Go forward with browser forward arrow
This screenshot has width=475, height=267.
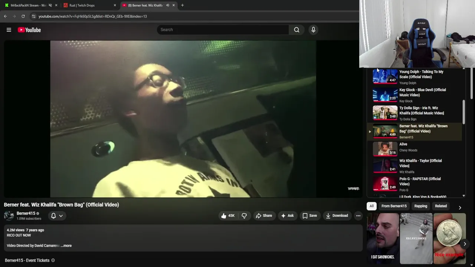pyautogui.click(x=14, y=16)
